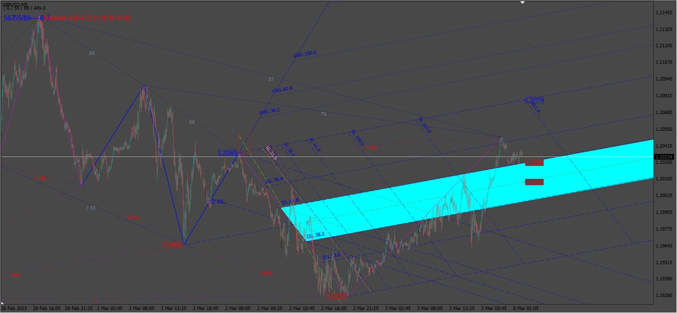Viewport: 677px width, 313px height.
Task: Click the white chart shift triangle marker
Action: click(522, 3)
